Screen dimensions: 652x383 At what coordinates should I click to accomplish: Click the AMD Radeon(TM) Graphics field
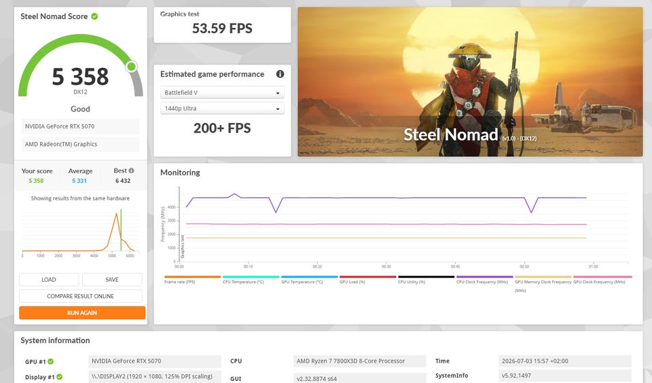coord(80,144)
